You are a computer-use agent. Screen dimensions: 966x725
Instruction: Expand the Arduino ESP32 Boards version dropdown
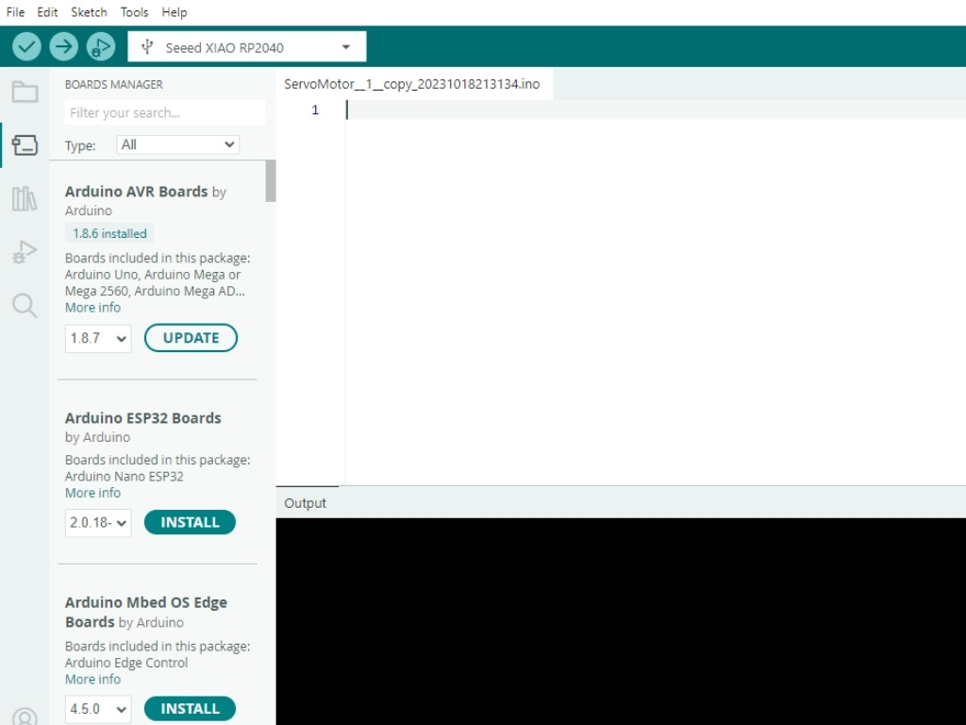[x=98, y=523]
